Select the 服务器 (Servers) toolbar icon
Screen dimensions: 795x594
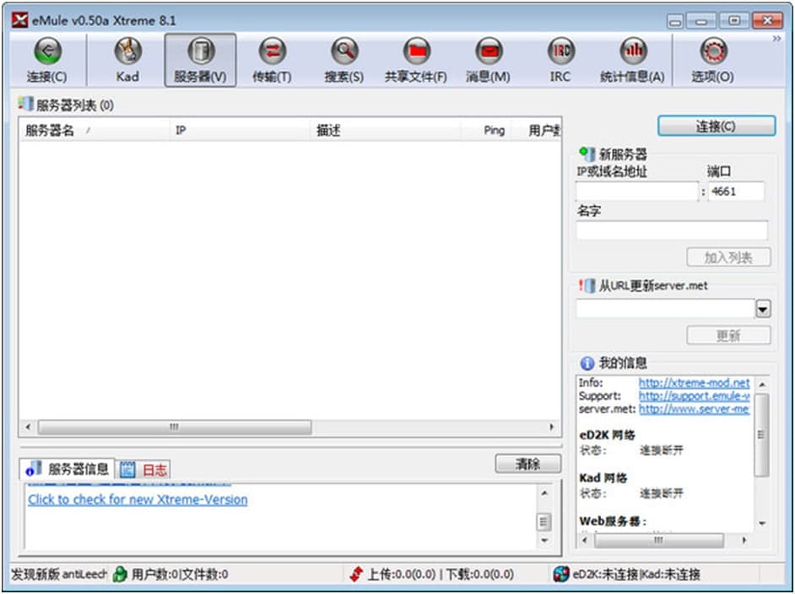click(x=200, y=57)
